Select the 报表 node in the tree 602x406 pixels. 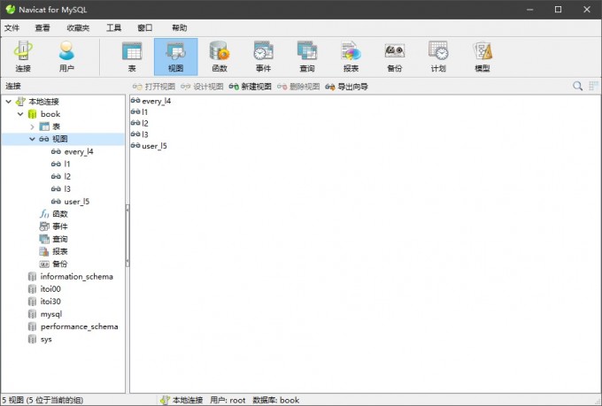coord(60,251)
